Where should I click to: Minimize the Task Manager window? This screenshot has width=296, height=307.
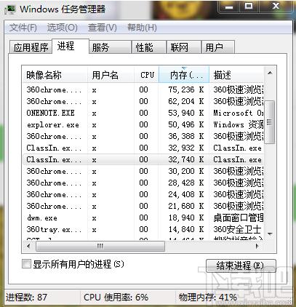click(x=228, y=7)
